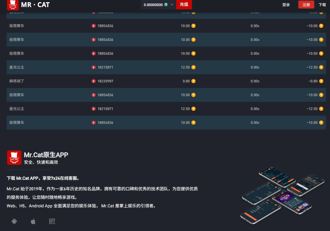Screen dimensions: 330x231
Task: Click the coin icon beside 0.80 bet
Action: (x=193, y=81)
